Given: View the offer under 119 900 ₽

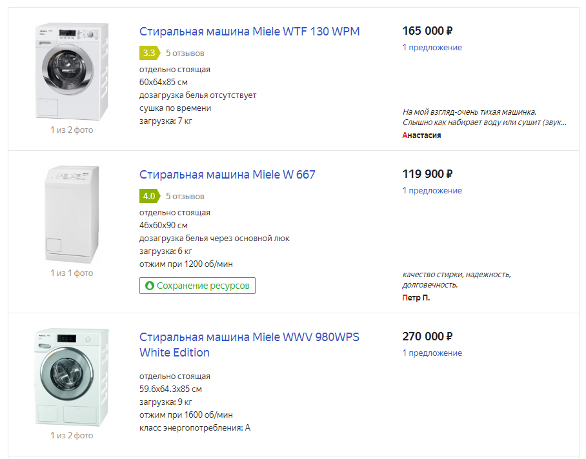Looking at the screenshot, I should (432, 191).
